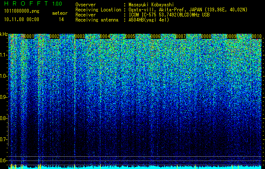Click the Receiving Location label
The image size is (265, 169).
tap(98, 10)
